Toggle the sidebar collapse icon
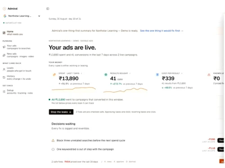The height and width of the screenshot is (168, 225). [x=48, y=9]
